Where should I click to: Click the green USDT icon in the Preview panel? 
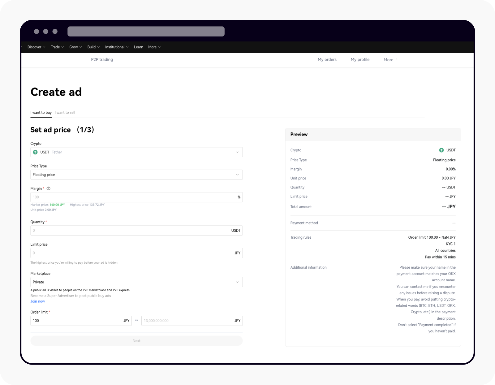(441, 150)
